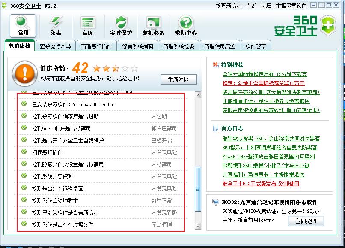Click the 360 green shield logo
Image resolution: width=345 pixels, height=248 pixels.
coord(328,25)
